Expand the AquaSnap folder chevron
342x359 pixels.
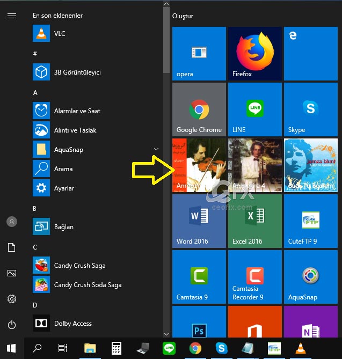(x=156, y=149)
